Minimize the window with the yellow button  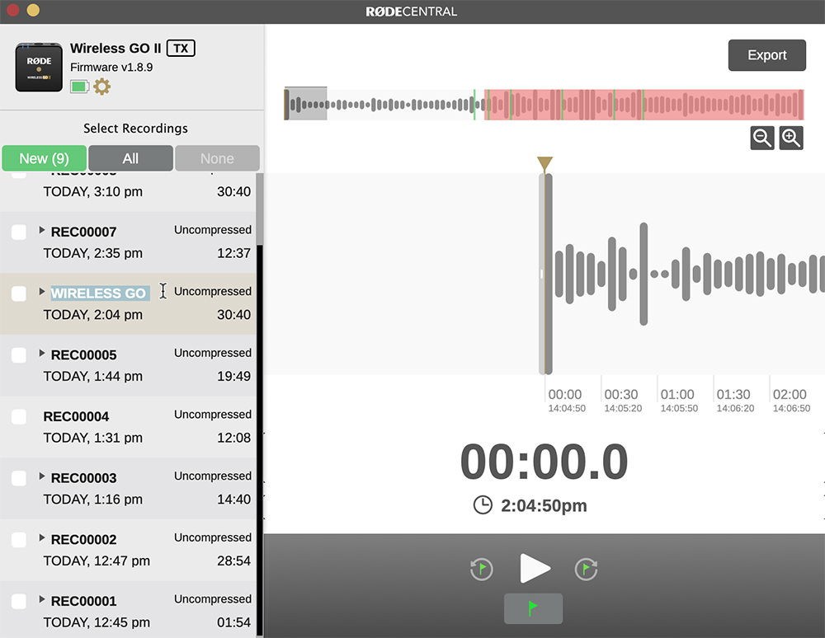tap(33, 10)
